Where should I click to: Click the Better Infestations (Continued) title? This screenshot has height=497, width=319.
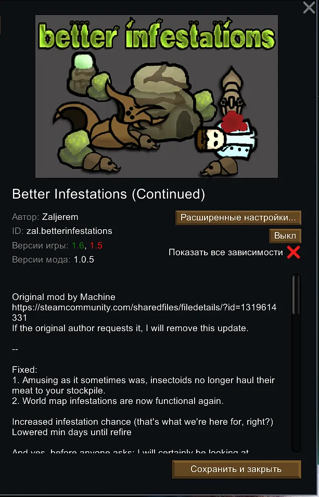pos(109,194)
